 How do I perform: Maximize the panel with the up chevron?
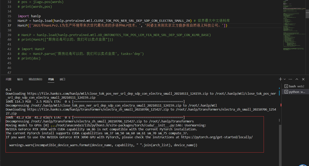click(x=297, y=79)
